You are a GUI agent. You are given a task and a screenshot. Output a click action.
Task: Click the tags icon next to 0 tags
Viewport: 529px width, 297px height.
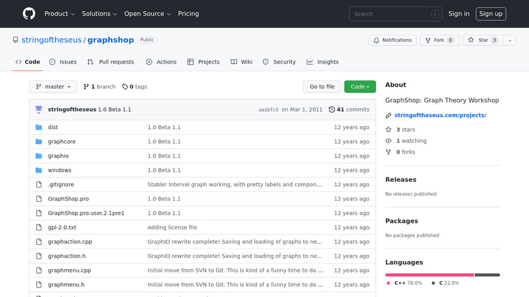click(125, 87)
